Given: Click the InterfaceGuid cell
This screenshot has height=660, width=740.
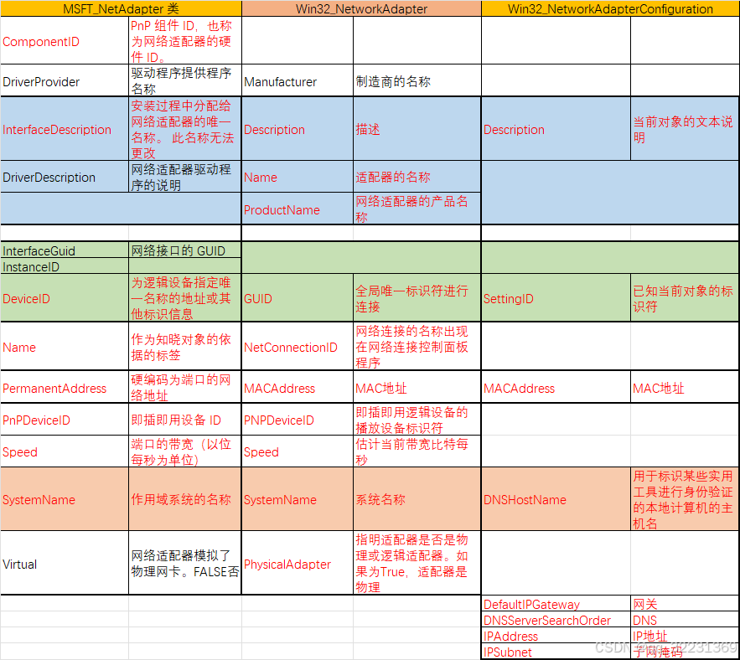Looking at the screenshot, I should pyautogui.click(x=65, y=250).
